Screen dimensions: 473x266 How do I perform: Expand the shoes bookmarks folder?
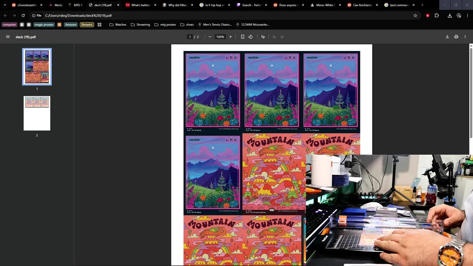(187, 25)
